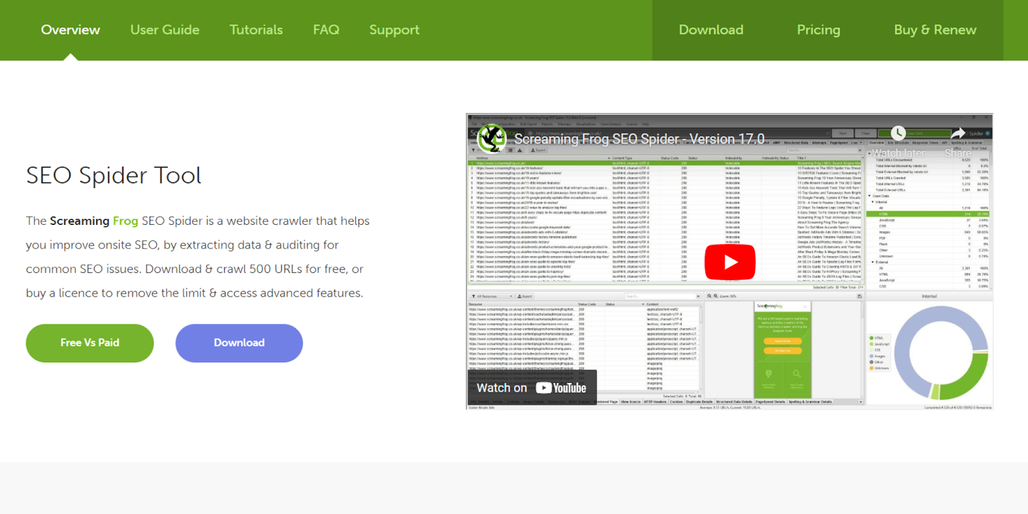Viewport: 1028px width, 514px height.
Task: Open the Pricing page link
Action: click(819, 30)
